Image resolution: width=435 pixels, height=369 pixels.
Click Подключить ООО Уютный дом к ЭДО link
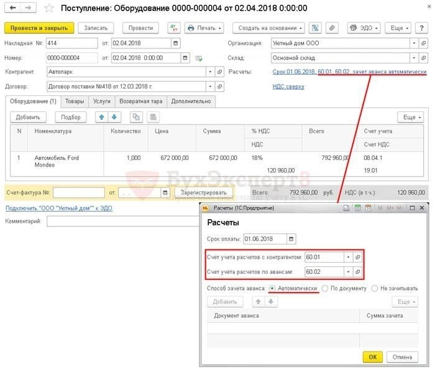coord(59,208)
